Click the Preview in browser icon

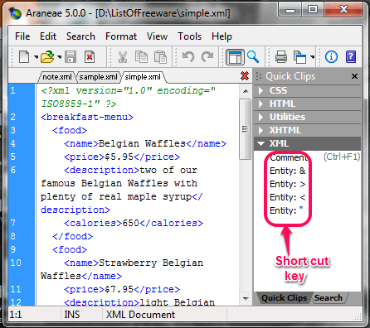click(300, 57)
